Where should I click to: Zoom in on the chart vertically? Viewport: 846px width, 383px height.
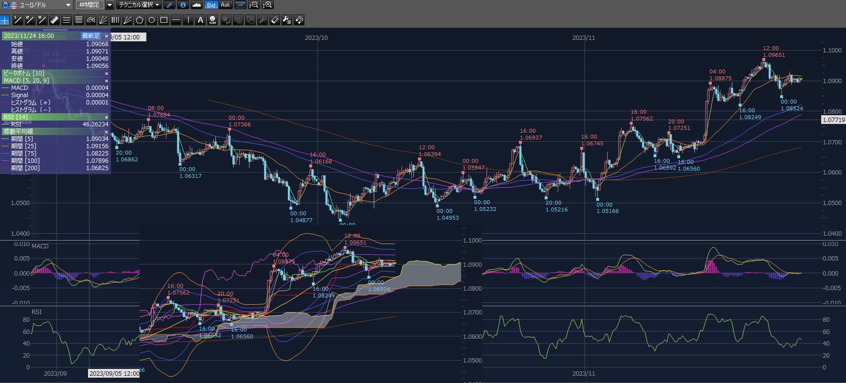pos(267,5)
